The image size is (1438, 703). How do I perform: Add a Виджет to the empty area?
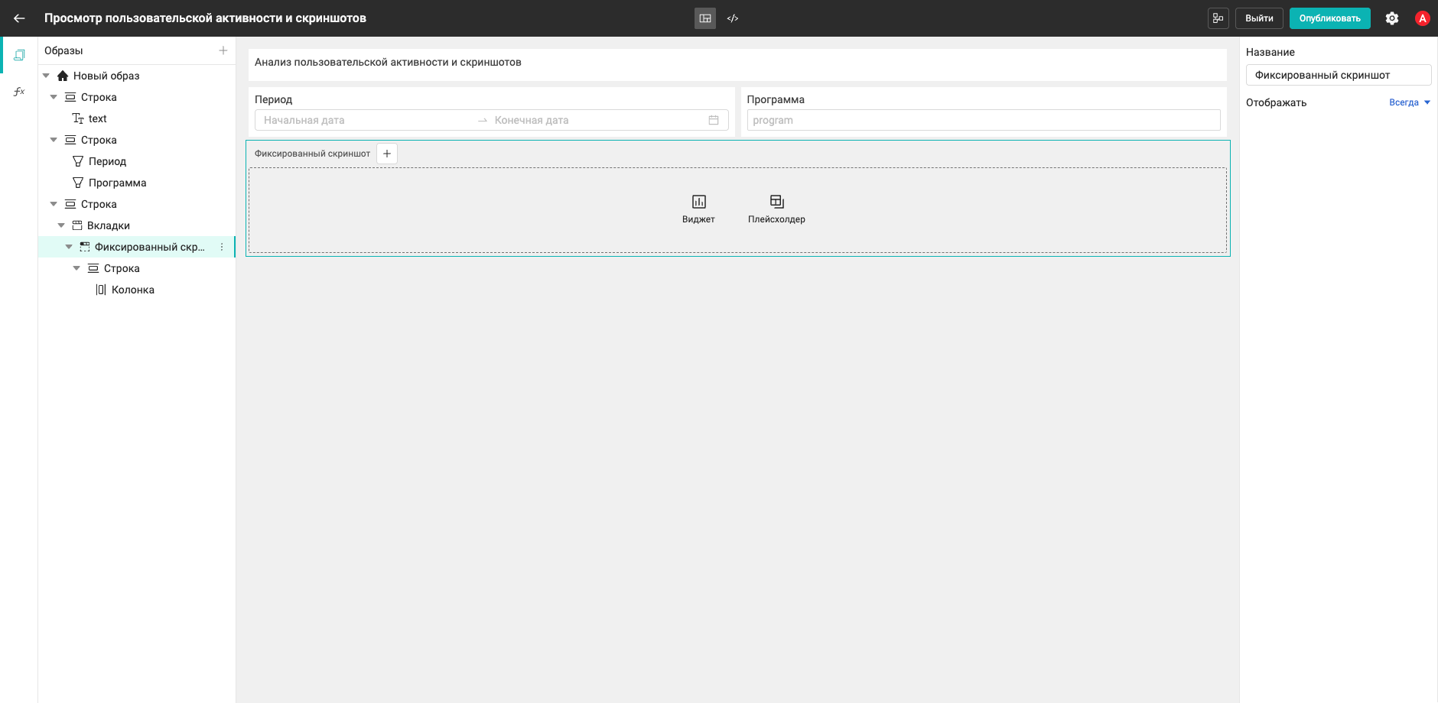(698, 209)
